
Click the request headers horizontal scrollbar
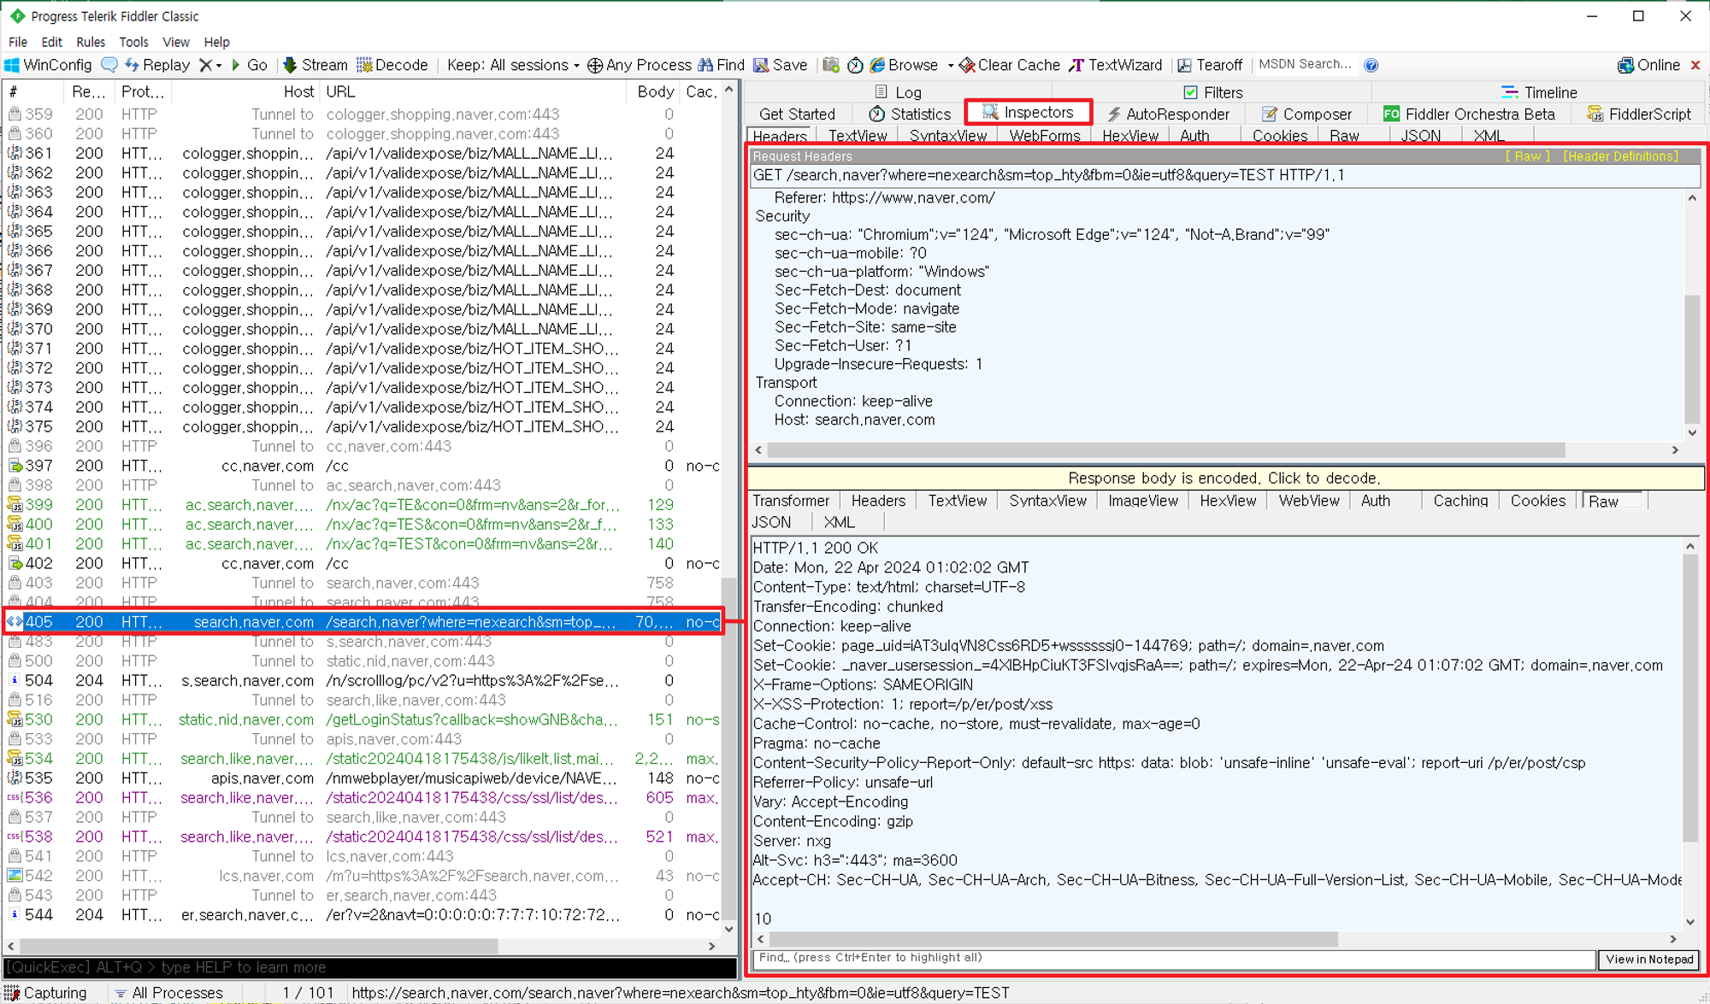(x=1166, y=449)
